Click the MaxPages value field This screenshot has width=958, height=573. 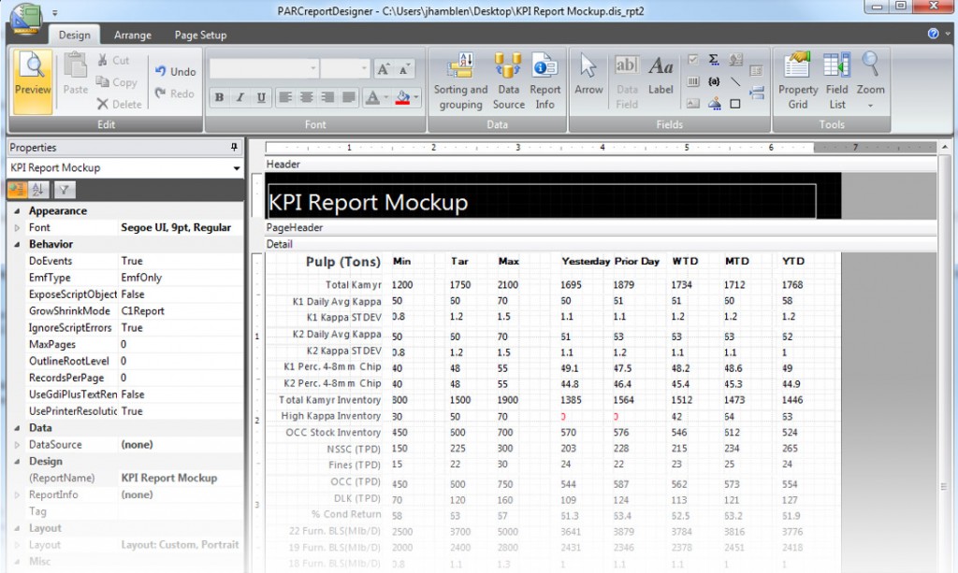point(181,344)
